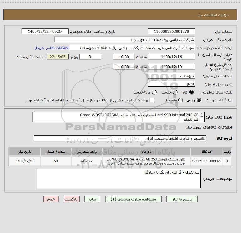This screenshot has width=241, height=233.
Task: Click the announcement date field 1400/12/12 - 09:37
Action: (x=45, y=32)
